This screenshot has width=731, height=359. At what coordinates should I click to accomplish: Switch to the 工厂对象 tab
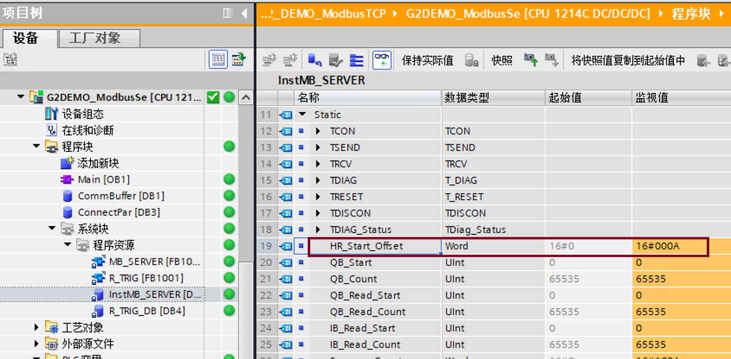(98, 38)
